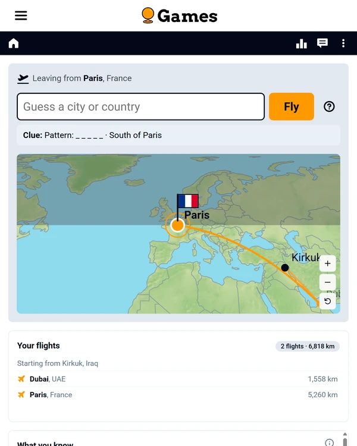Click the Games globe logo

click(148, 15)
